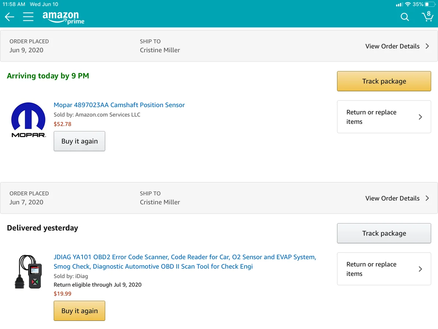Expand chevron beside Jun 9 View Order Details

pyautogui.click(x=427, y=46)
